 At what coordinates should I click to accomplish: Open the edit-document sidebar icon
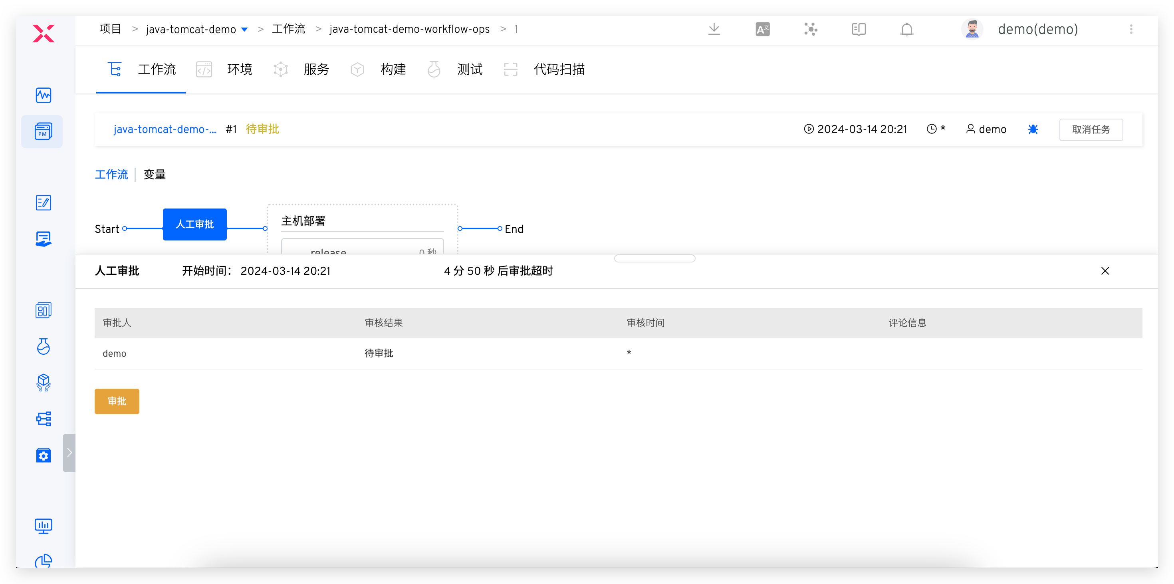(x=43, y=203)
